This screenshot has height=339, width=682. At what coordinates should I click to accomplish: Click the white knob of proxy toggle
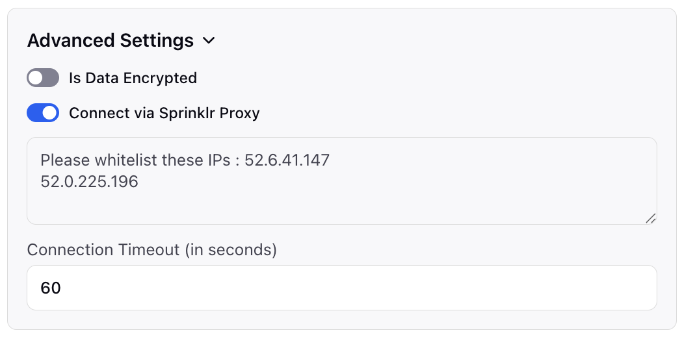click(50, 112)
